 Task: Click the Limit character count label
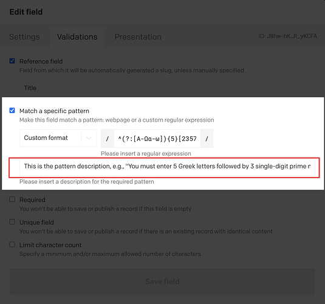[x=50, y=245]
